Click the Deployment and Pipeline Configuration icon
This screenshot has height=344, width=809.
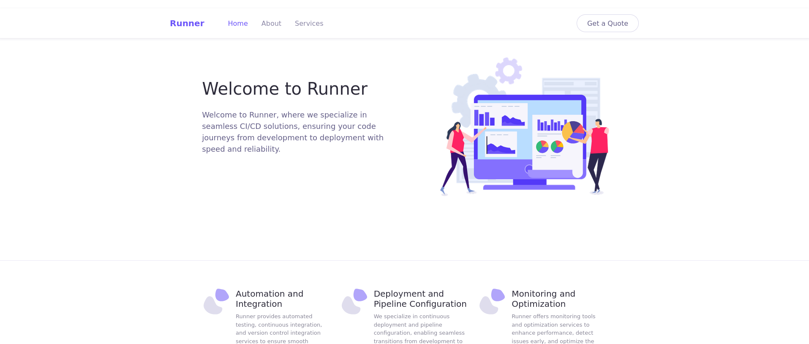pyautogui.click(x=354, y=301)
